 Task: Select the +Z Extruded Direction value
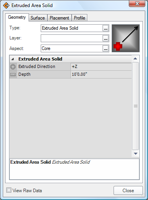click(x=101, y=67)
